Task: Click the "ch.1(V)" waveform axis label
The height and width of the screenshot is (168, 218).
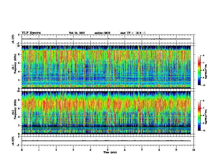Action: pyautogui.click(x=13, y=39)
